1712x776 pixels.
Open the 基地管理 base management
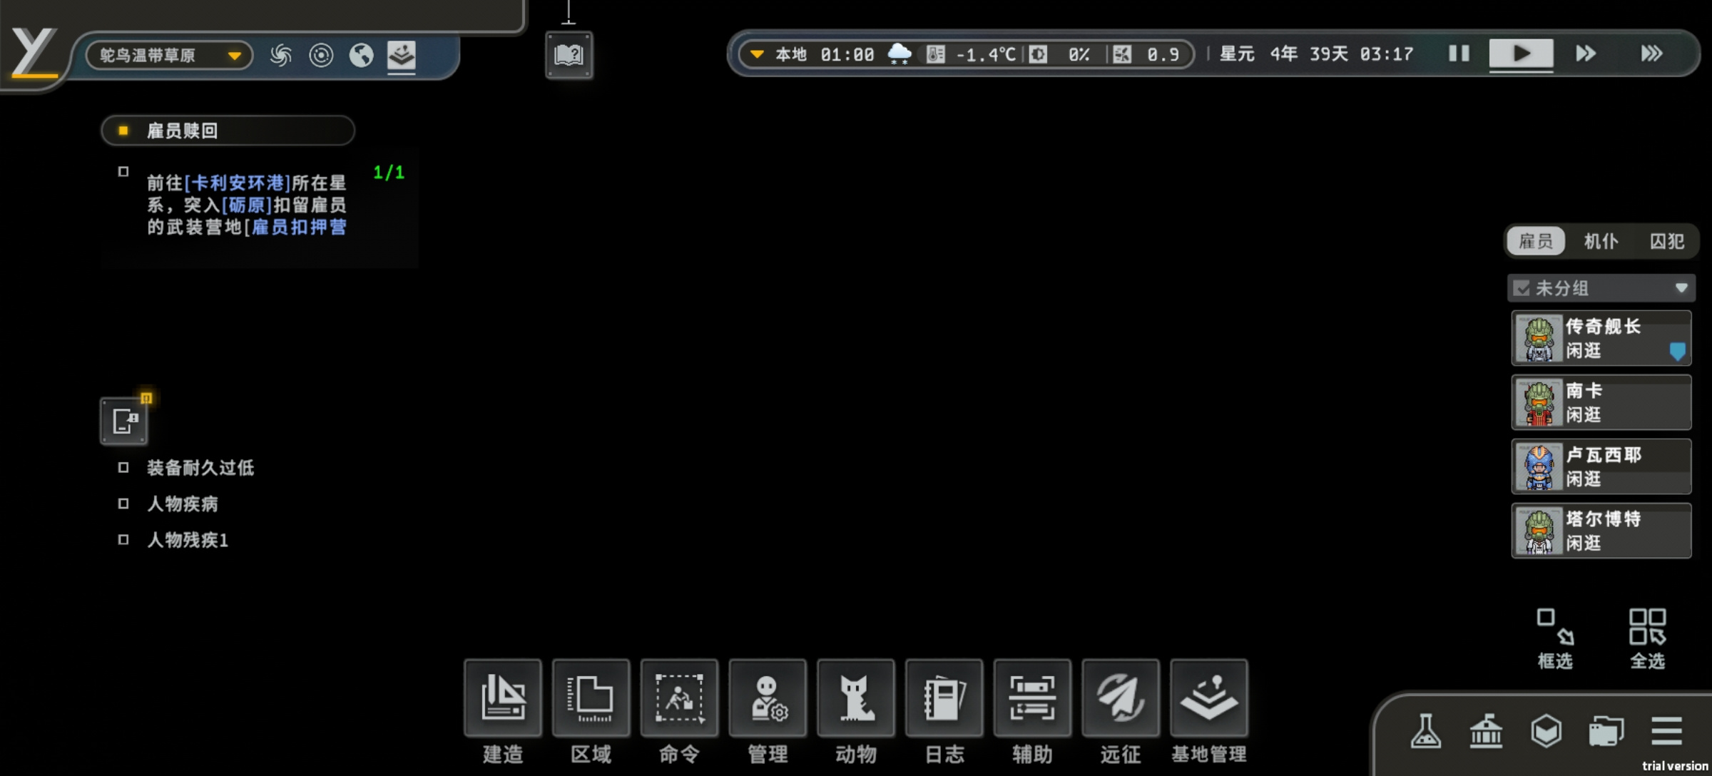click(x=1209, y=698)
